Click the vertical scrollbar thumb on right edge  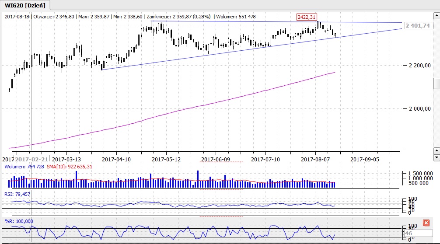tap(436, 83)
